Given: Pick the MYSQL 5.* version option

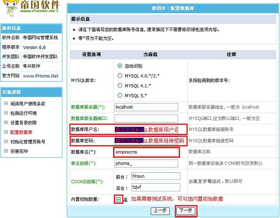Looking at the screenshot, I should click(120, 95).
